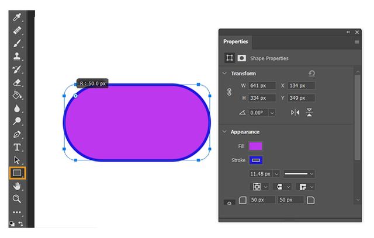Collapse the Transform section
Image resolution: width=374 pixels, height=238 pixels.
[x=224, y=73]
